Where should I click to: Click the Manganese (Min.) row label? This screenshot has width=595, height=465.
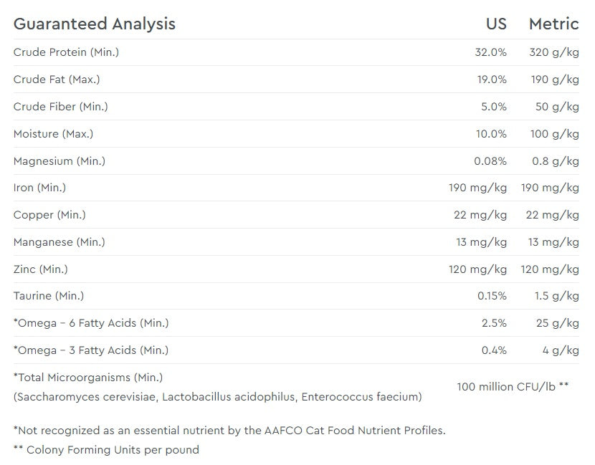tap(59, 242)
